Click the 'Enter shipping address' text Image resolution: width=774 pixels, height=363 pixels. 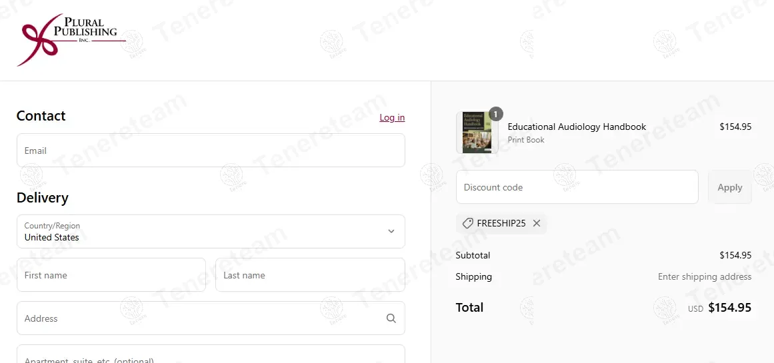pyautogui.click(x=704, y=276)
